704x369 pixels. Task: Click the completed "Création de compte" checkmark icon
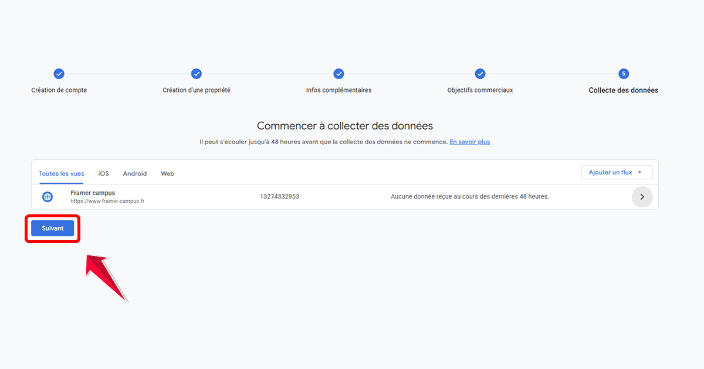(x=59, y=74)
